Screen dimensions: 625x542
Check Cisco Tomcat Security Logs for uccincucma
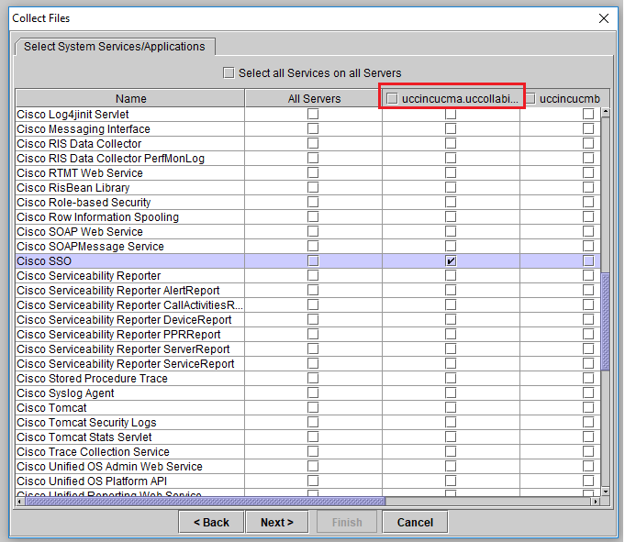tap(451, 422)
